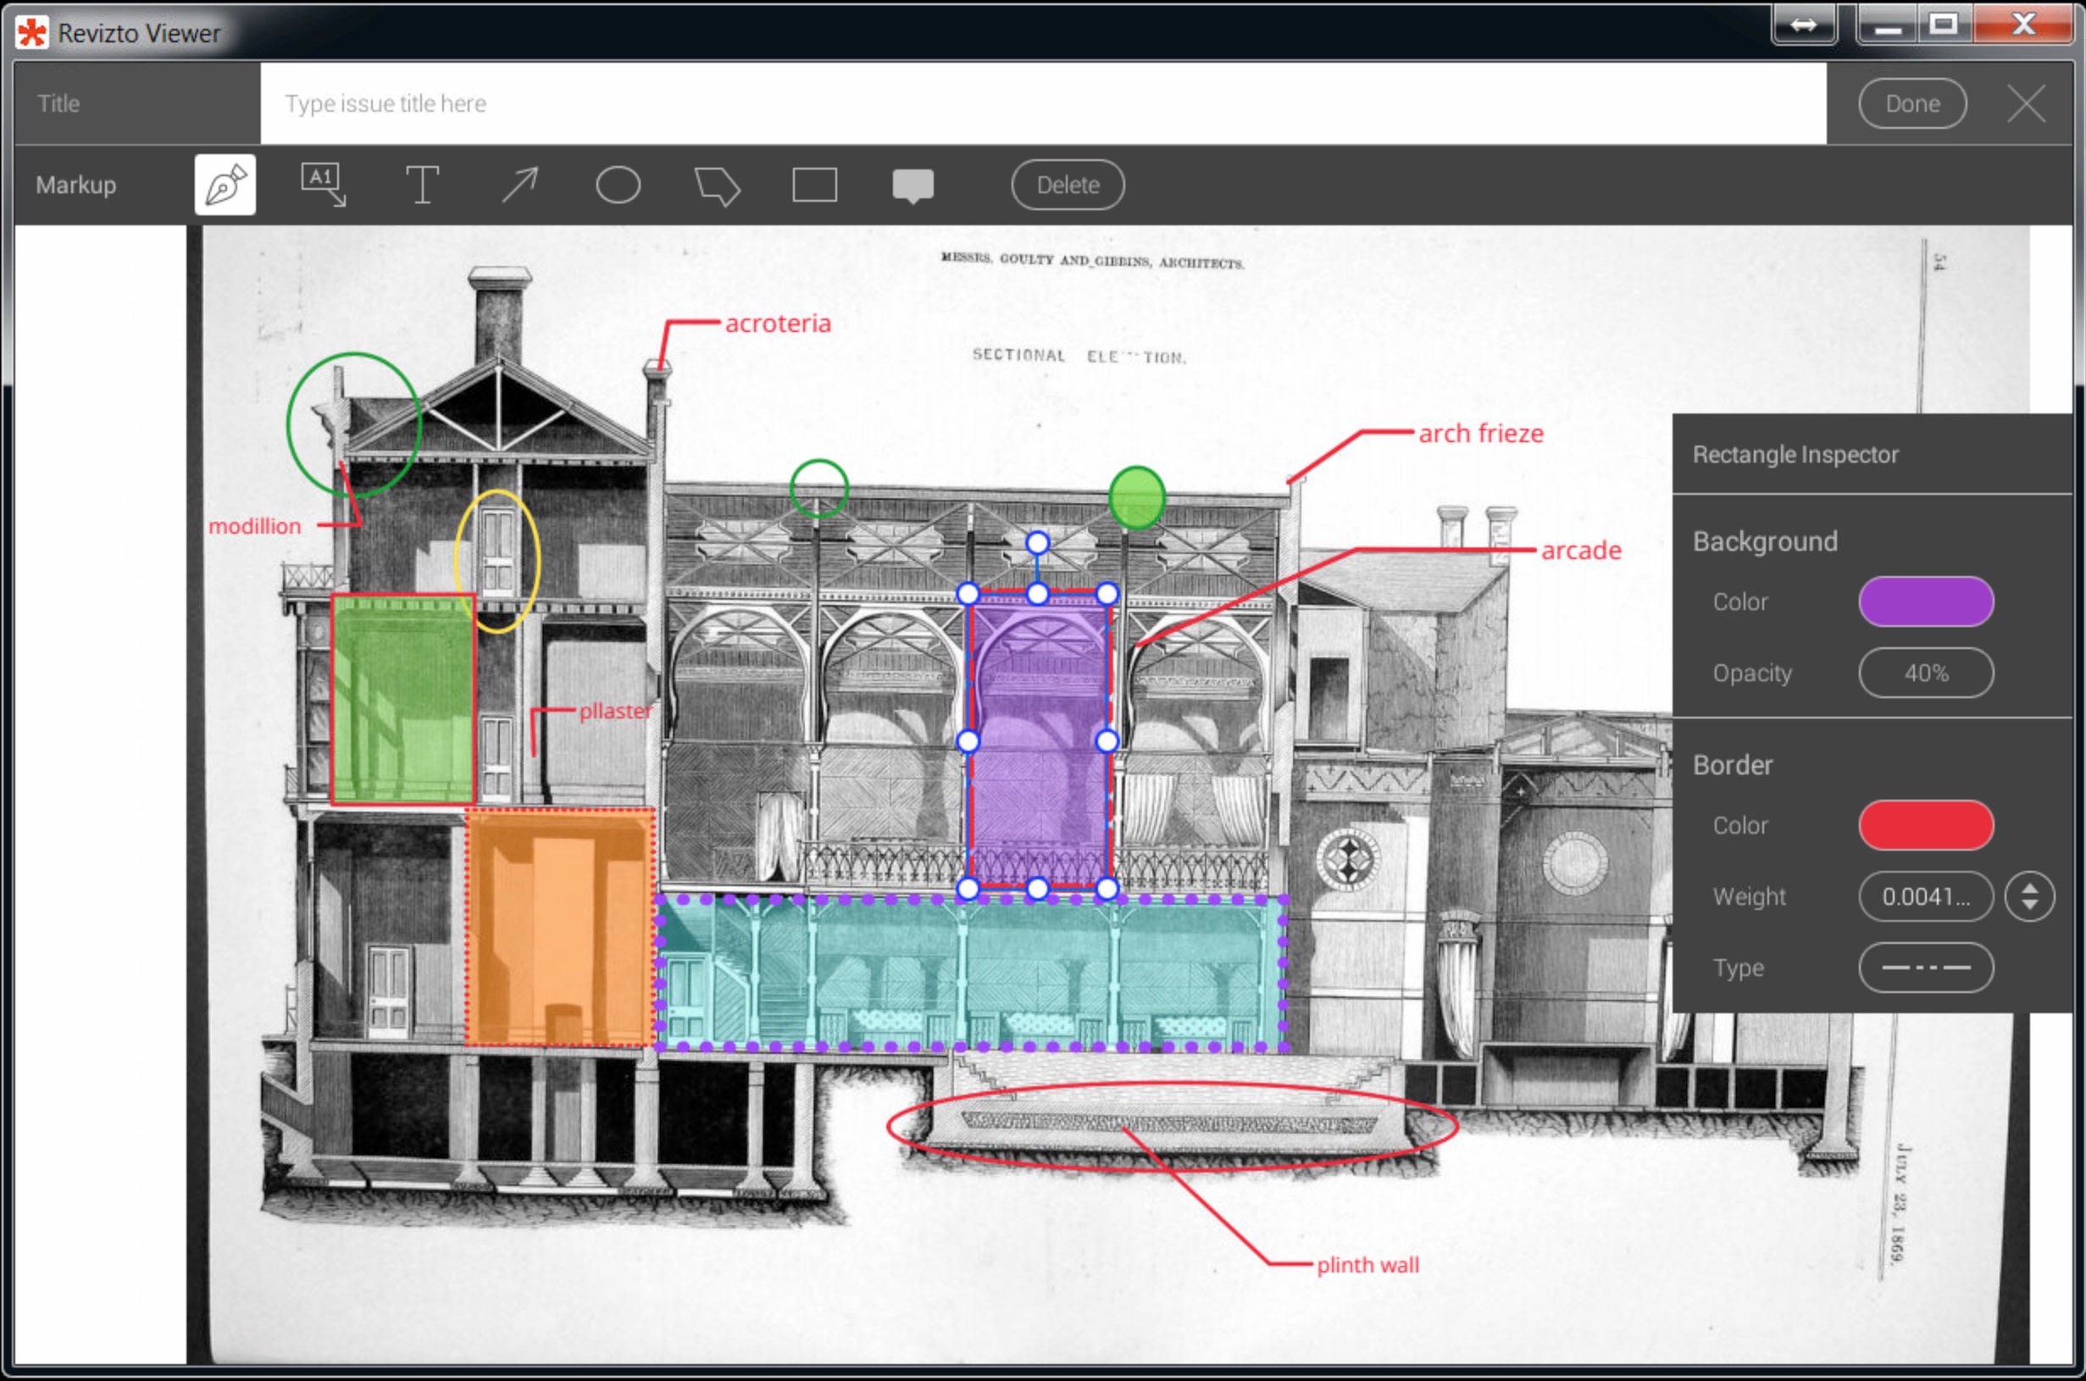Image resolution: width=2086 pixels, height=1381 pixels.
Task: Open the purple Background color swatch
Action: [1926, 602]
